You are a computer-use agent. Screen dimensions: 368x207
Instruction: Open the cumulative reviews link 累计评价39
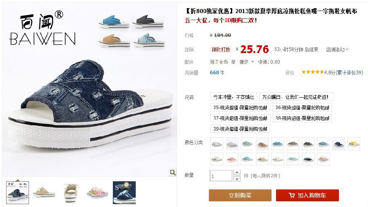(x=350, y=73)
